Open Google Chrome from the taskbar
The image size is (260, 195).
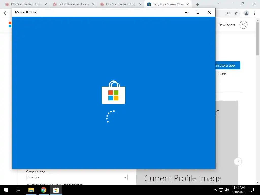click(x=44, y=190)
